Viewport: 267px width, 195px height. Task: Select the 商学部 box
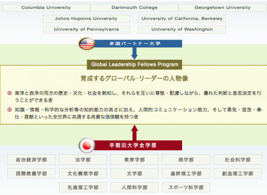[x=186, y=160]
